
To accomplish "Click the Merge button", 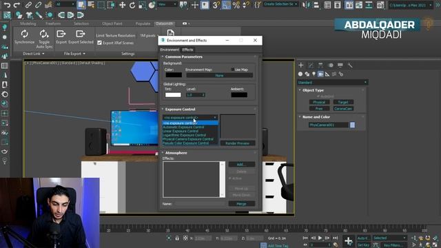I will click(242, 204).
